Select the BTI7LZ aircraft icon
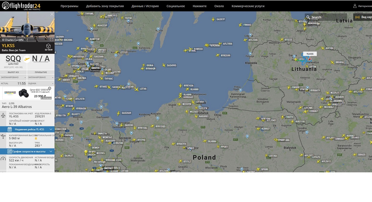Viewport: 372px width, 202px height. [x=180, y=161]
